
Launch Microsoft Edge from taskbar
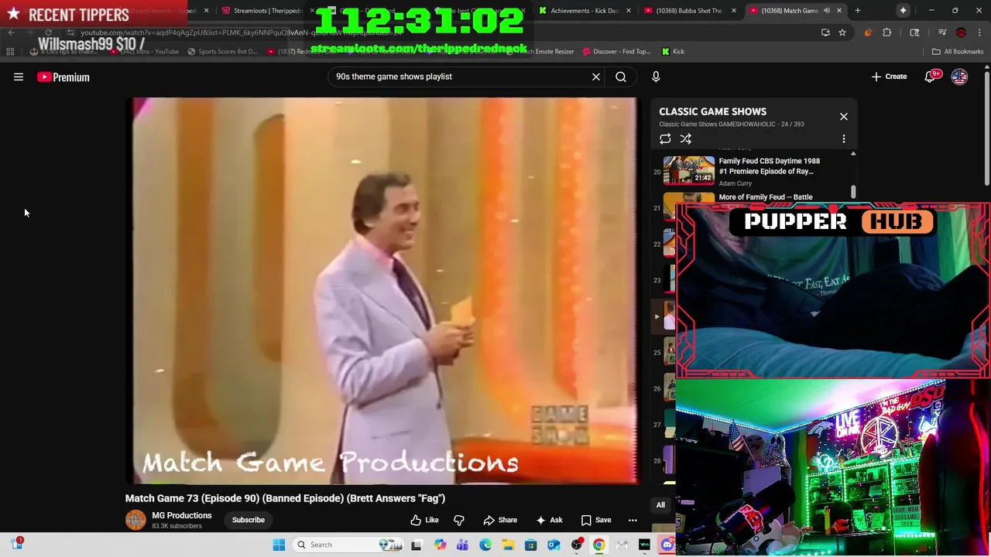click(x=485, y=545)
